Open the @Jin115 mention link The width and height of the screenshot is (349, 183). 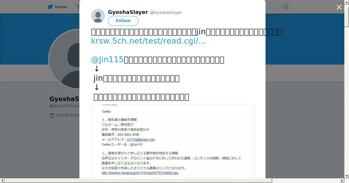click(x=107, y=60)
